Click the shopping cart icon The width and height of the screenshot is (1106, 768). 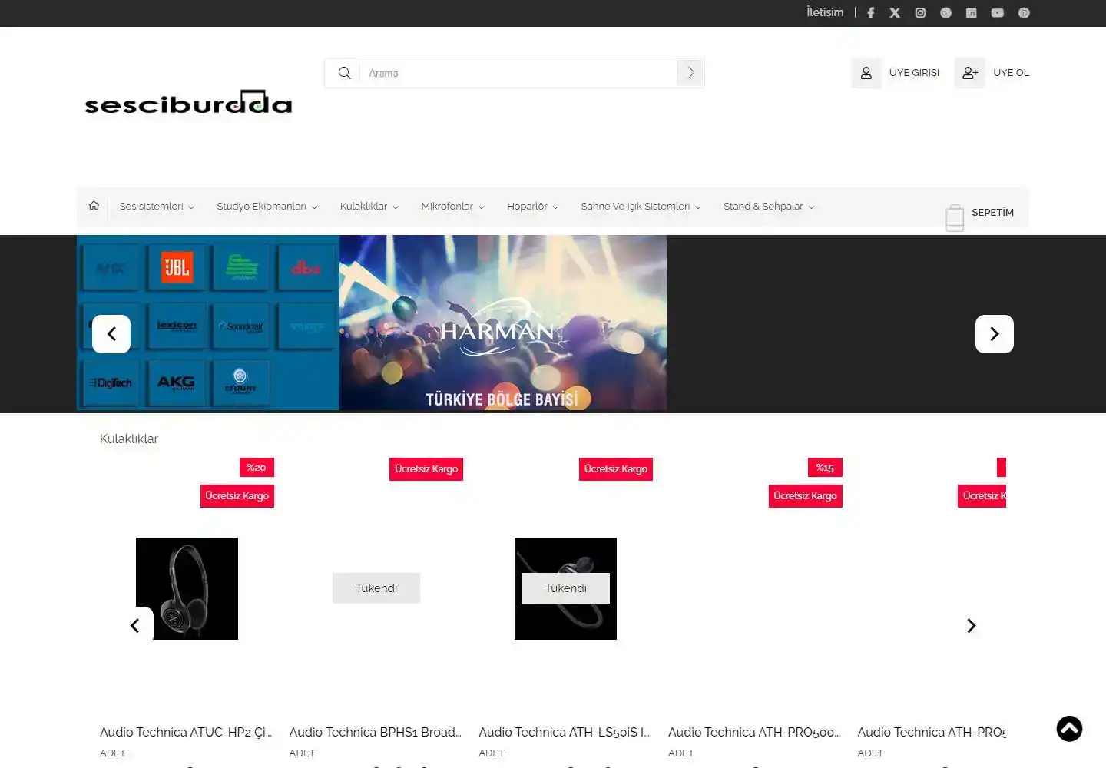coord(955,217)
